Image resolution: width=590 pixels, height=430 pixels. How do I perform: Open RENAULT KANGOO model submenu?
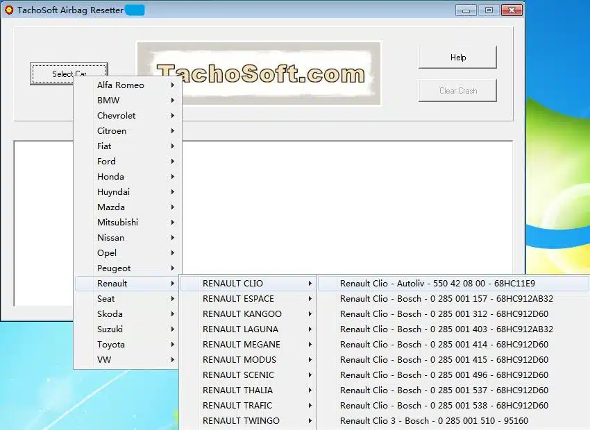click(x=242, y=314)
